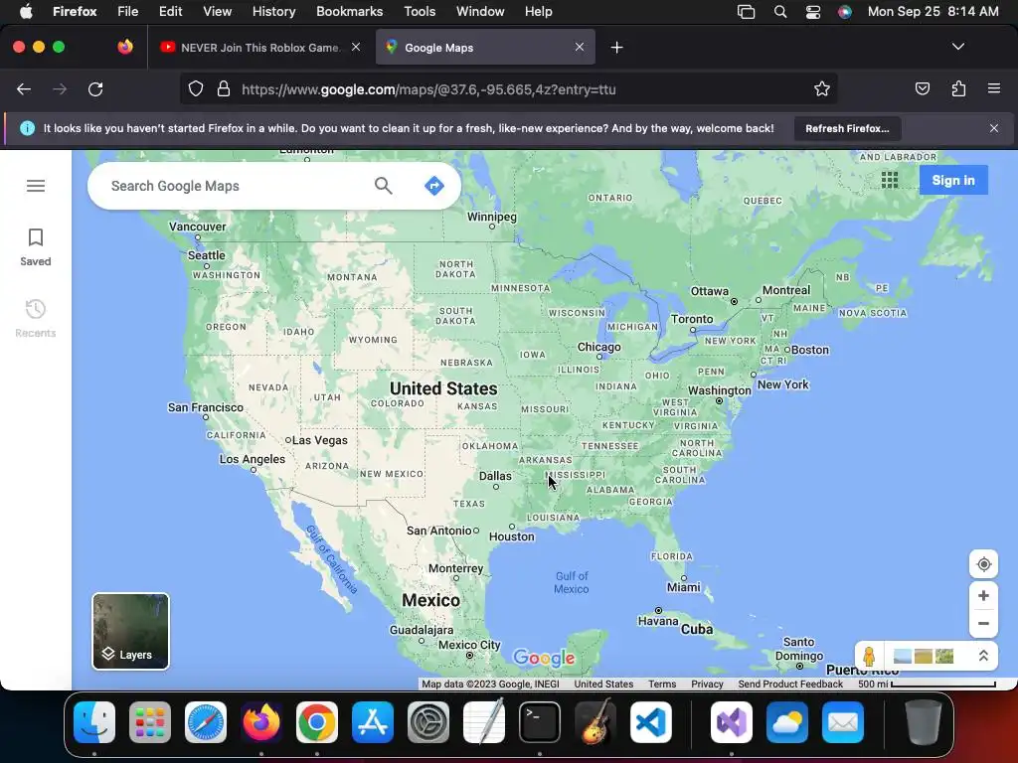Open the History menu
Image resolution: width=1018 pixels, height=763 pixels.
point(274,12)
